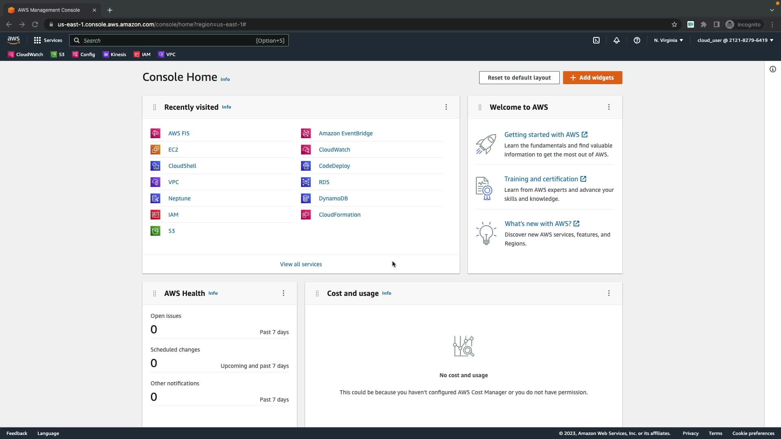Image resolution: width=781 pixels, height=439 pixels.
Task: Click the View all services link
Action: pyautogui.click(x=301, y=264)
